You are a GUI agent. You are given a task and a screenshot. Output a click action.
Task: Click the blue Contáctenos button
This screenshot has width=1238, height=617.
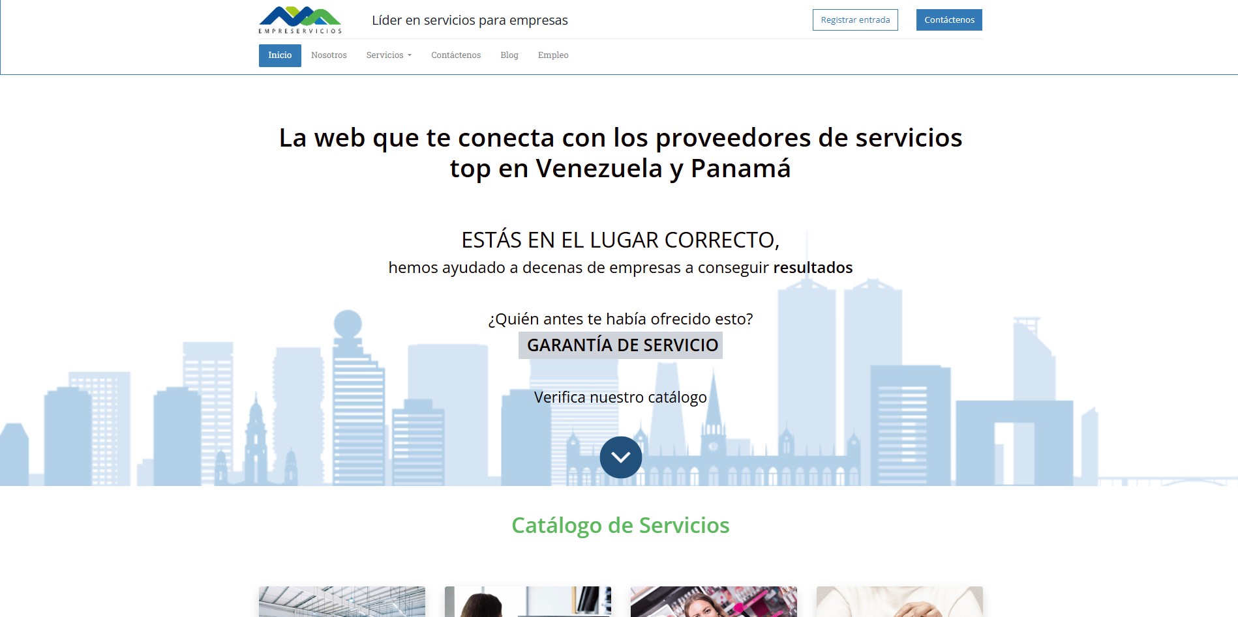[x=949, y=20]
